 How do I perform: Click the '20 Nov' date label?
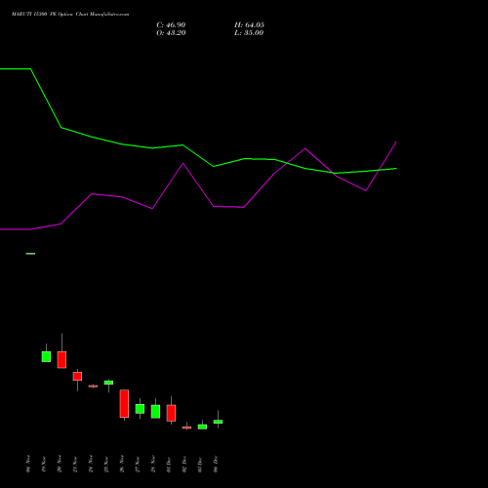pyautogui.click(x=60, y=465)
